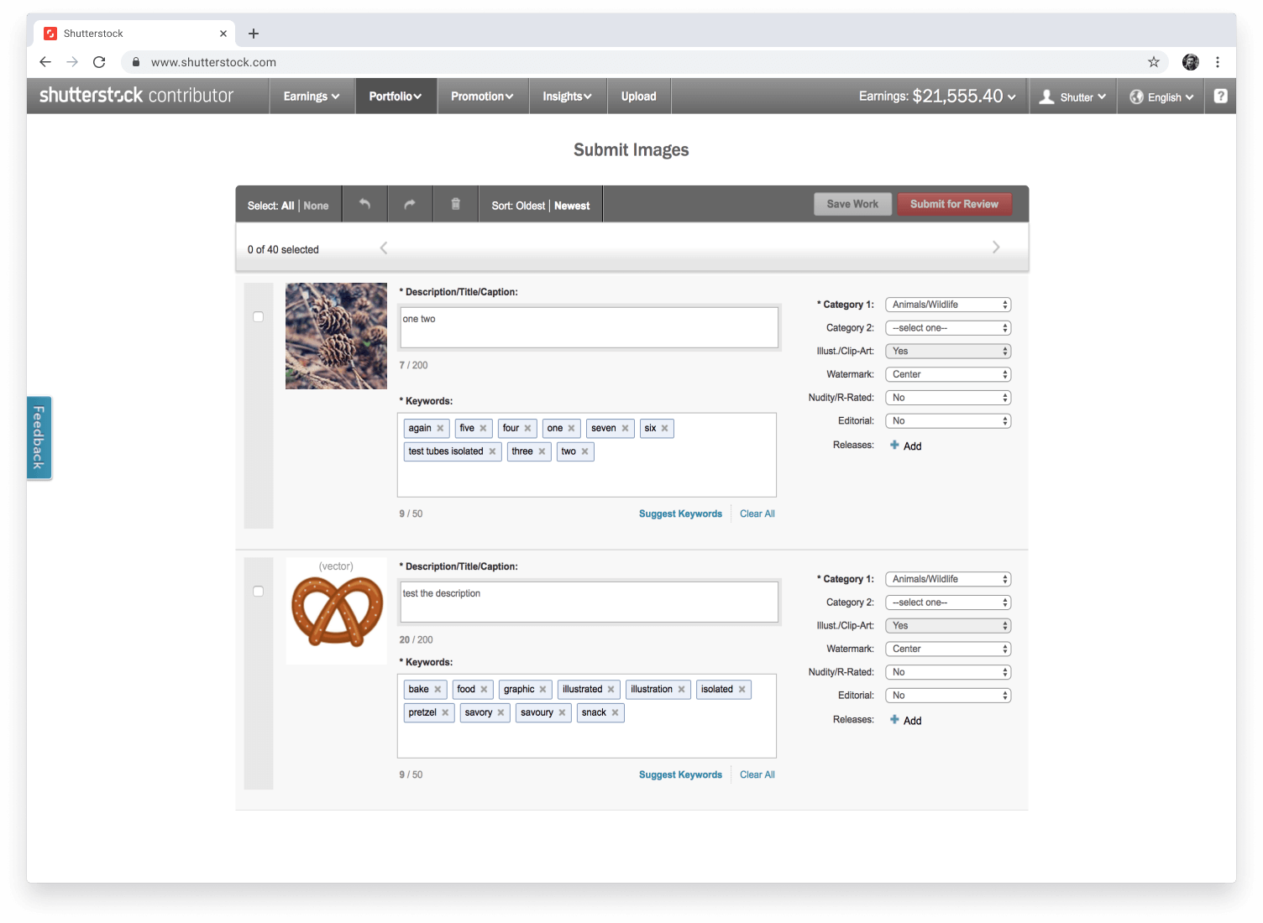Screen dimensions: 1263x923
Task: Sort images by Oldest
Action: [530, 206]
